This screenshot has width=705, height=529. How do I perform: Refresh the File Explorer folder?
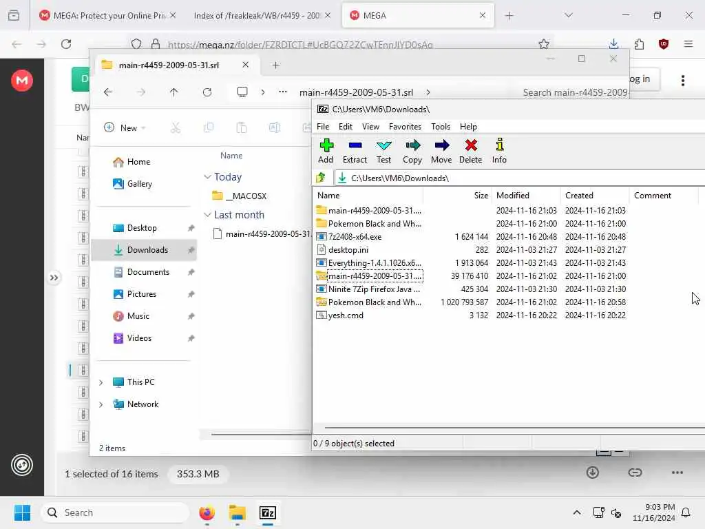click(207, 92)
